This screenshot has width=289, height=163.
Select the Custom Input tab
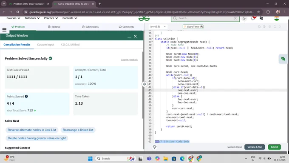coord(45,45)
